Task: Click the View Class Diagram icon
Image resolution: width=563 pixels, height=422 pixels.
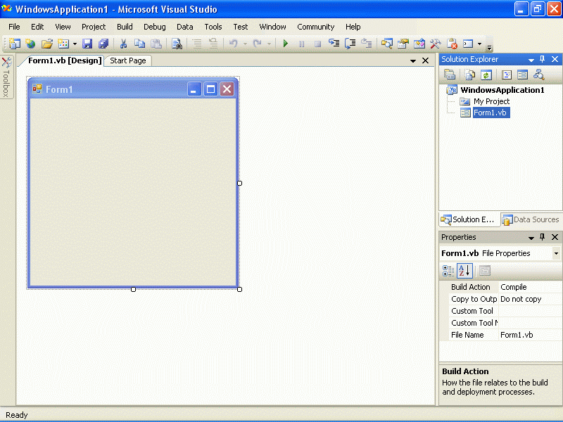Action: pyautogui.click(x=538, y=75)
